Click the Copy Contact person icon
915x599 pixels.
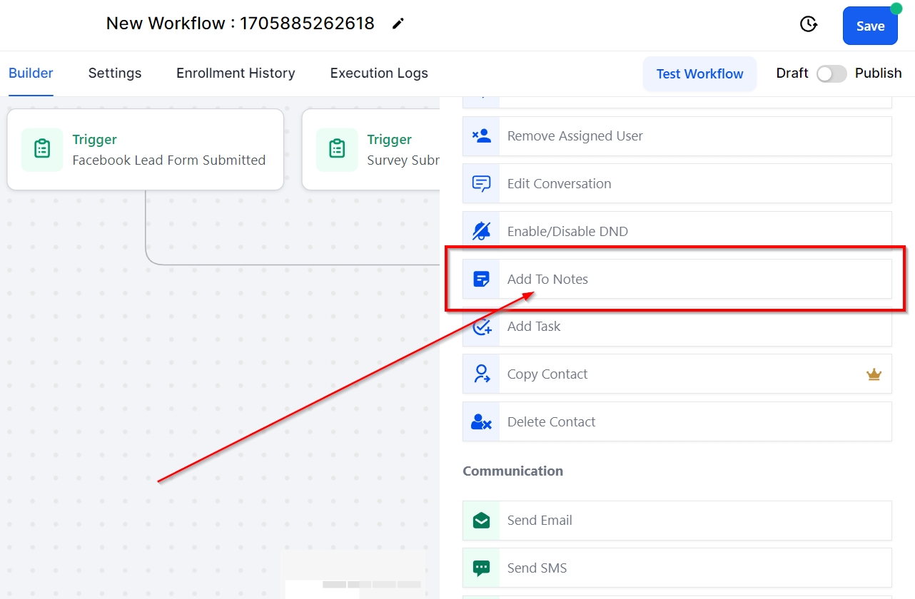click(482, 374)
